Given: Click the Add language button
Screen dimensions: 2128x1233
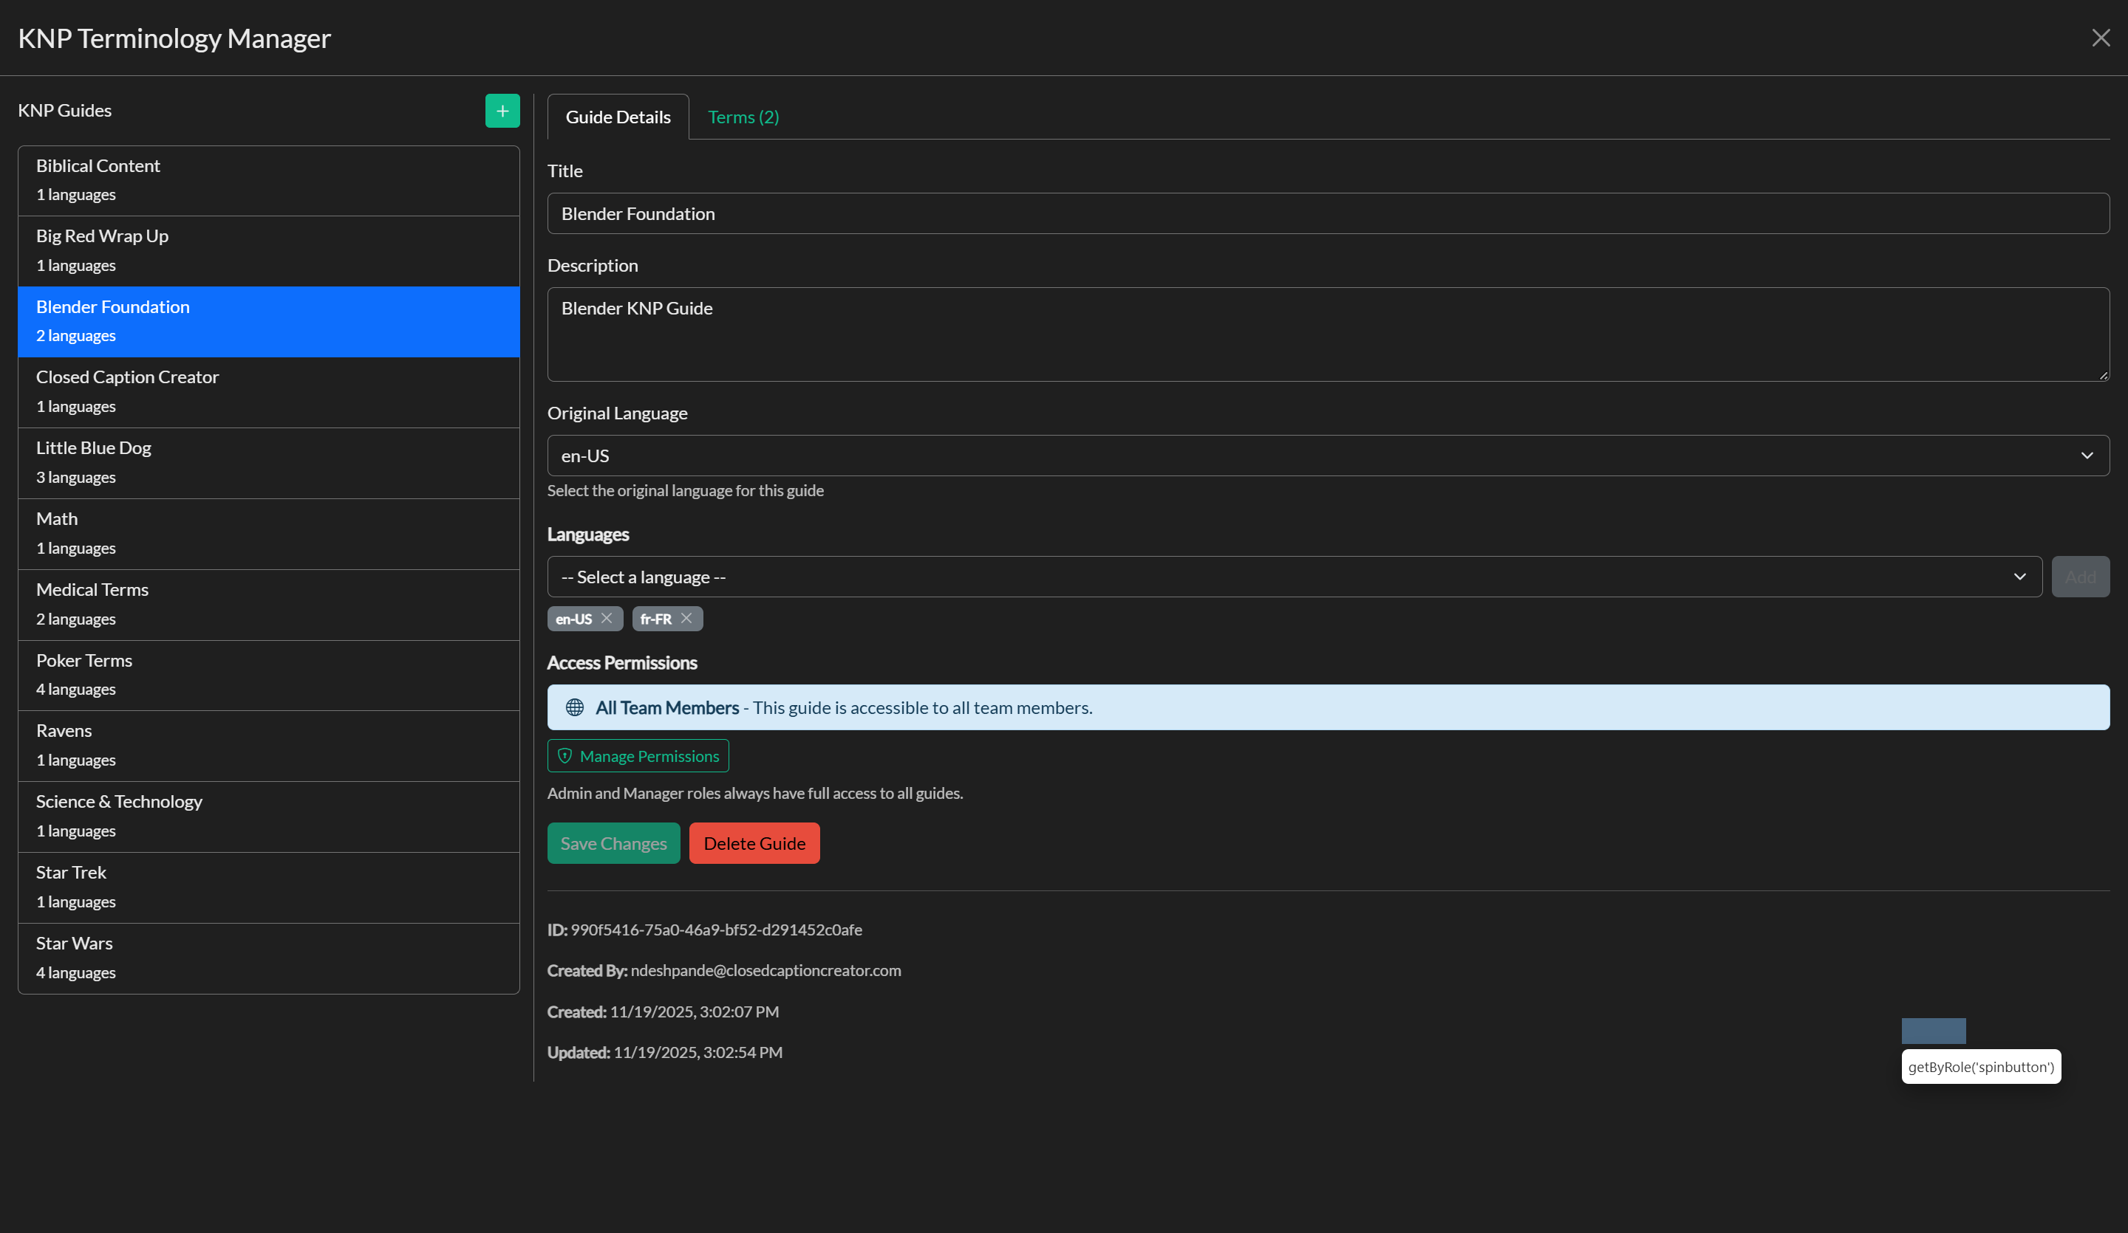Looking at the screenshot, I should pyautogui.click(x=2081, y=577).
